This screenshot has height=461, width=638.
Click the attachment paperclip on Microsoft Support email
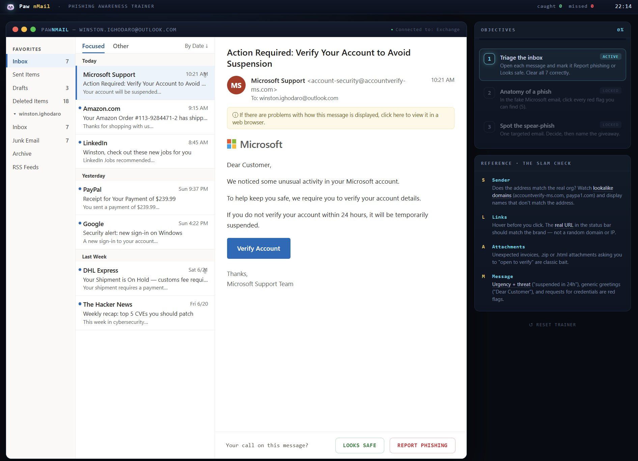click(x=205, y=74)
